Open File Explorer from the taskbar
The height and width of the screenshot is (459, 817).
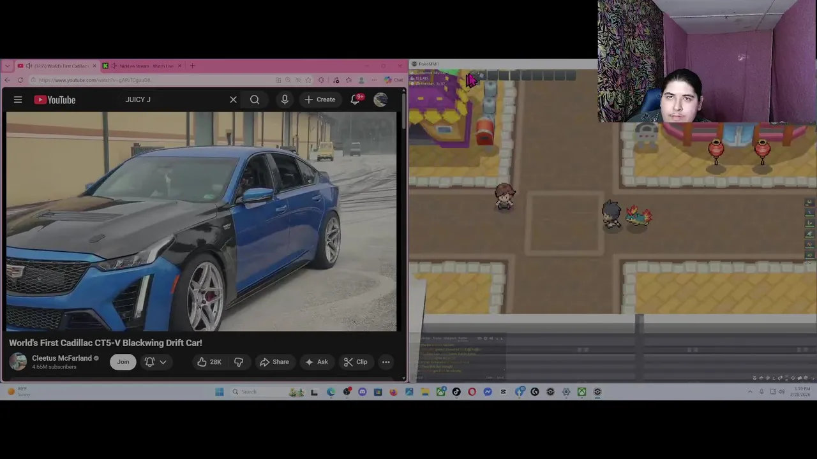[425, 391]
